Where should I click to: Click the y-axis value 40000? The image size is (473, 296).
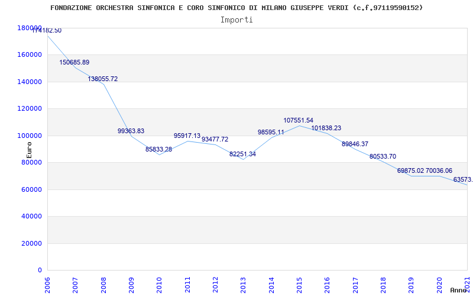click(33, 217)
